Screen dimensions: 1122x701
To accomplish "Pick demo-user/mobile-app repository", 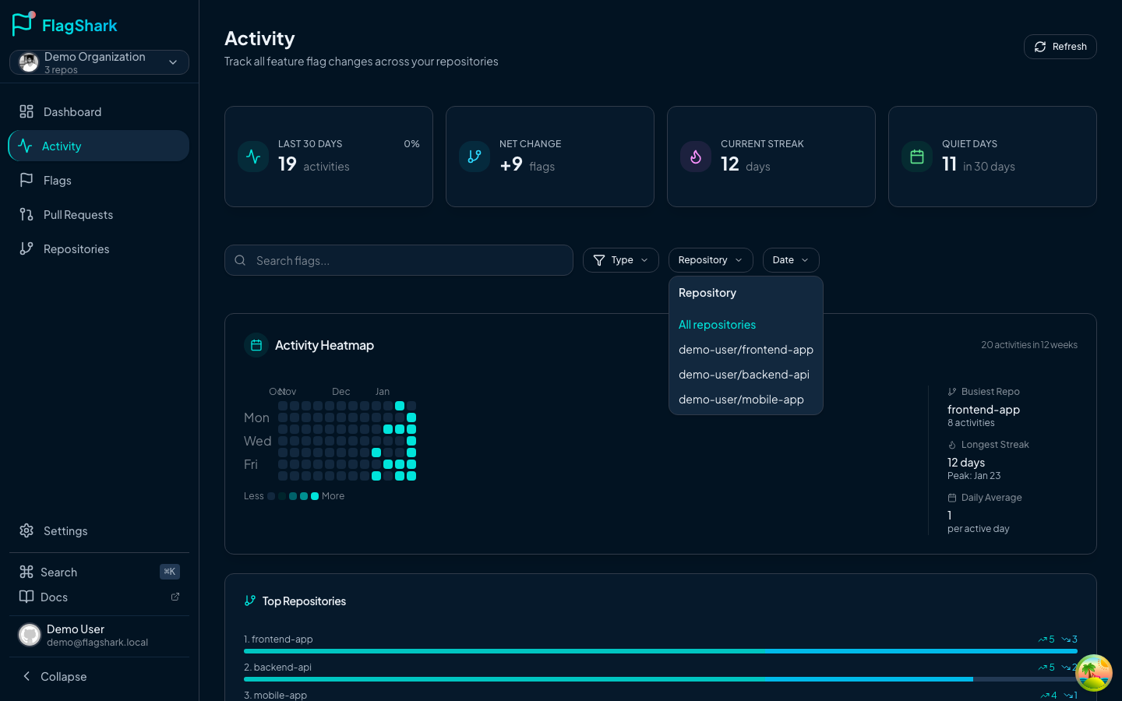I will pos(740,400).
